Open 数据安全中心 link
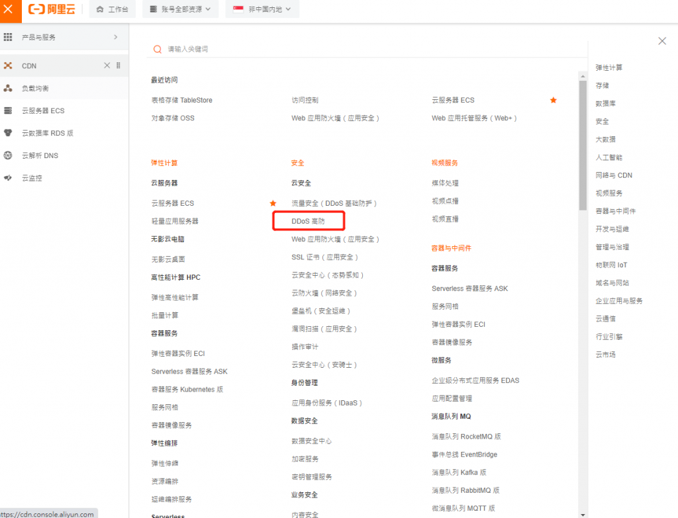Viewport: 678px width, 518px height. click(x=311, y=441)
